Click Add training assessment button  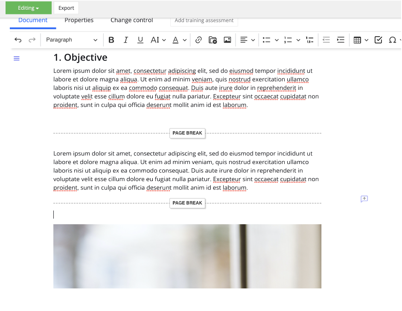coord(204,20)
